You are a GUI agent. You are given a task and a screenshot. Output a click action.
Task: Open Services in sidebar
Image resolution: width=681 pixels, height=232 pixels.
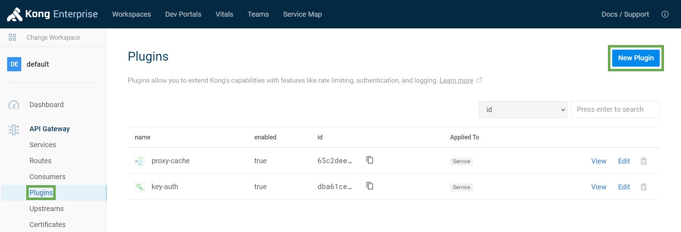(43, 145)
